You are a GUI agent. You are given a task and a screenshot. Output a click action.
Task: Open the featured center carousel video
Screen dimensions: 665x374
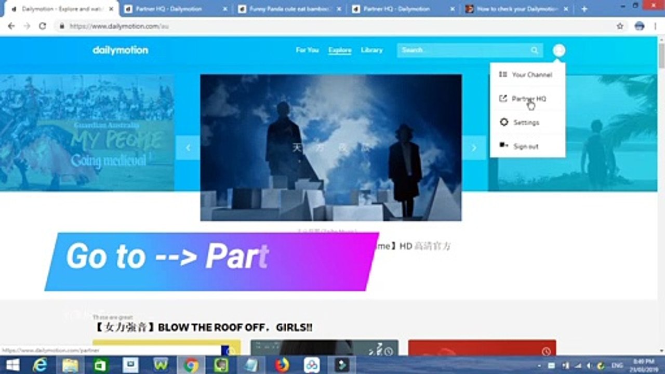point(331,148)
